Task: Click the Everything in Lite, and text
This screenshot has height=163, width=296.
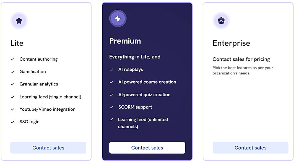Action: pos(135,57)
